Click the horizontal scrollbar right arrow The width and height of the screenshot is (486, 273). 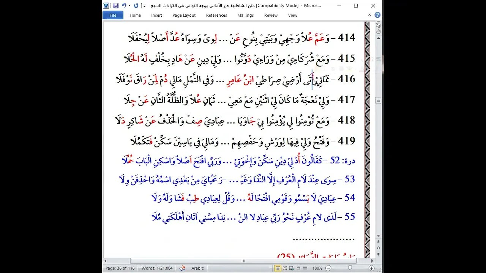click(x=372, y=261)
